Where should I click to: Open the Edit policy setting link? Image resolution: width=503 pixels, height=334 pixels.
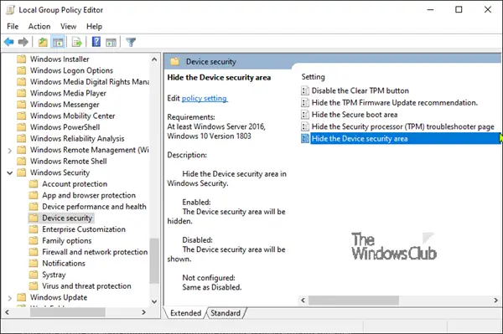(205, 98)
